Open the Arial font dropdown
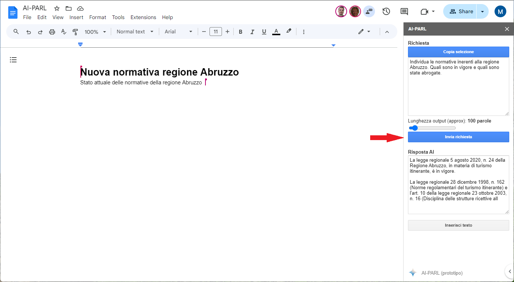 click(178, 32)
